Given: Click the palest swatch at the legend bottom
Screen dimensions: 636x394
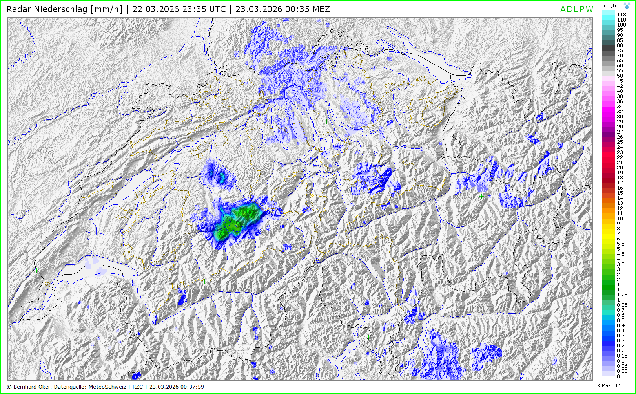Looking at the screenshot, I should (x=609, y=376).
